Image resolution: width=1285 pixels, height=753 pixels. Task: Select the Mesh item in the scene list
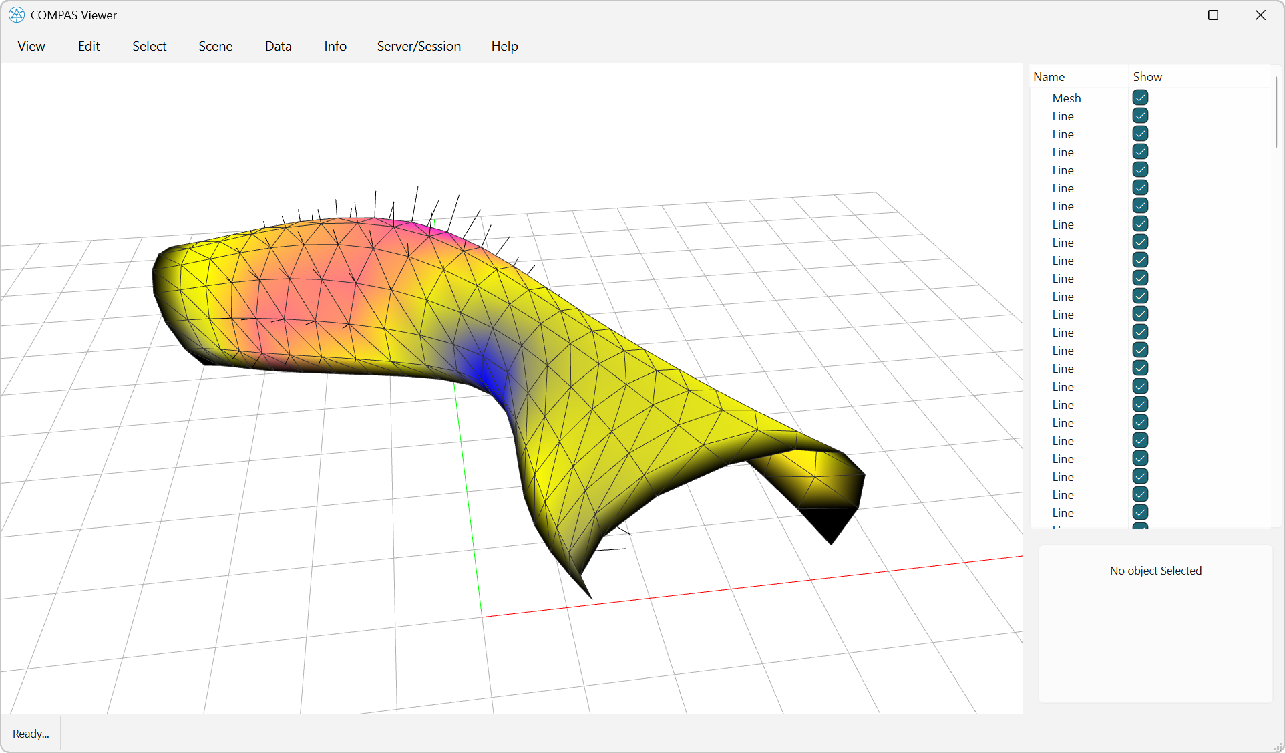[x=1067, y=98]
